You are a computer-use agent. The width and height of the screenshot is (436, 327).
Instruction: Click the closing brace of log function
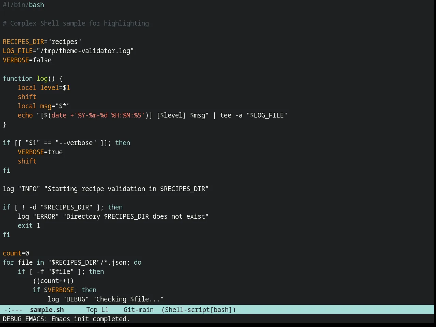tap(4, 124)
